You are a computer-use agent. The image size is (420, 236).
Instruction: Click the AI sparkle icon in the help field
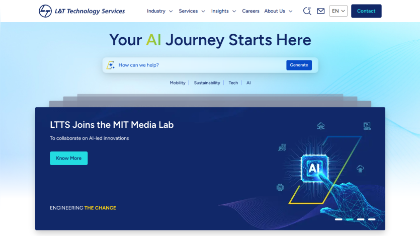111,65
